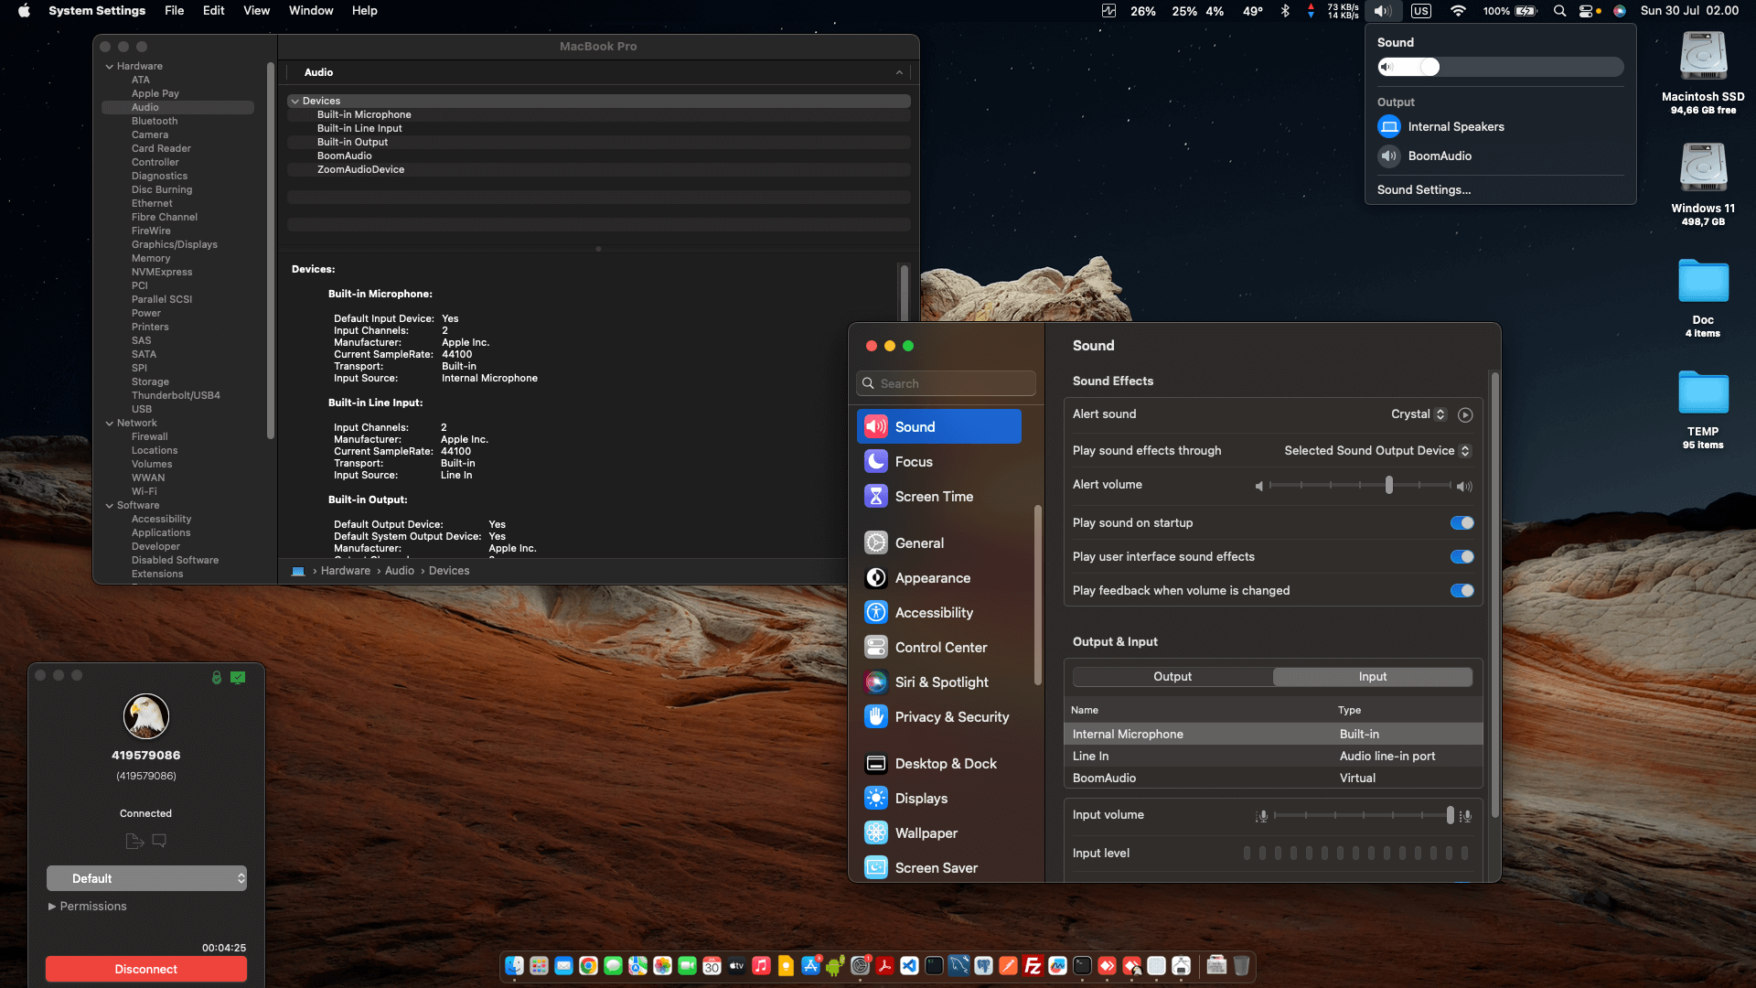
Task: Click the Input volume slider
Action: 1363,815
